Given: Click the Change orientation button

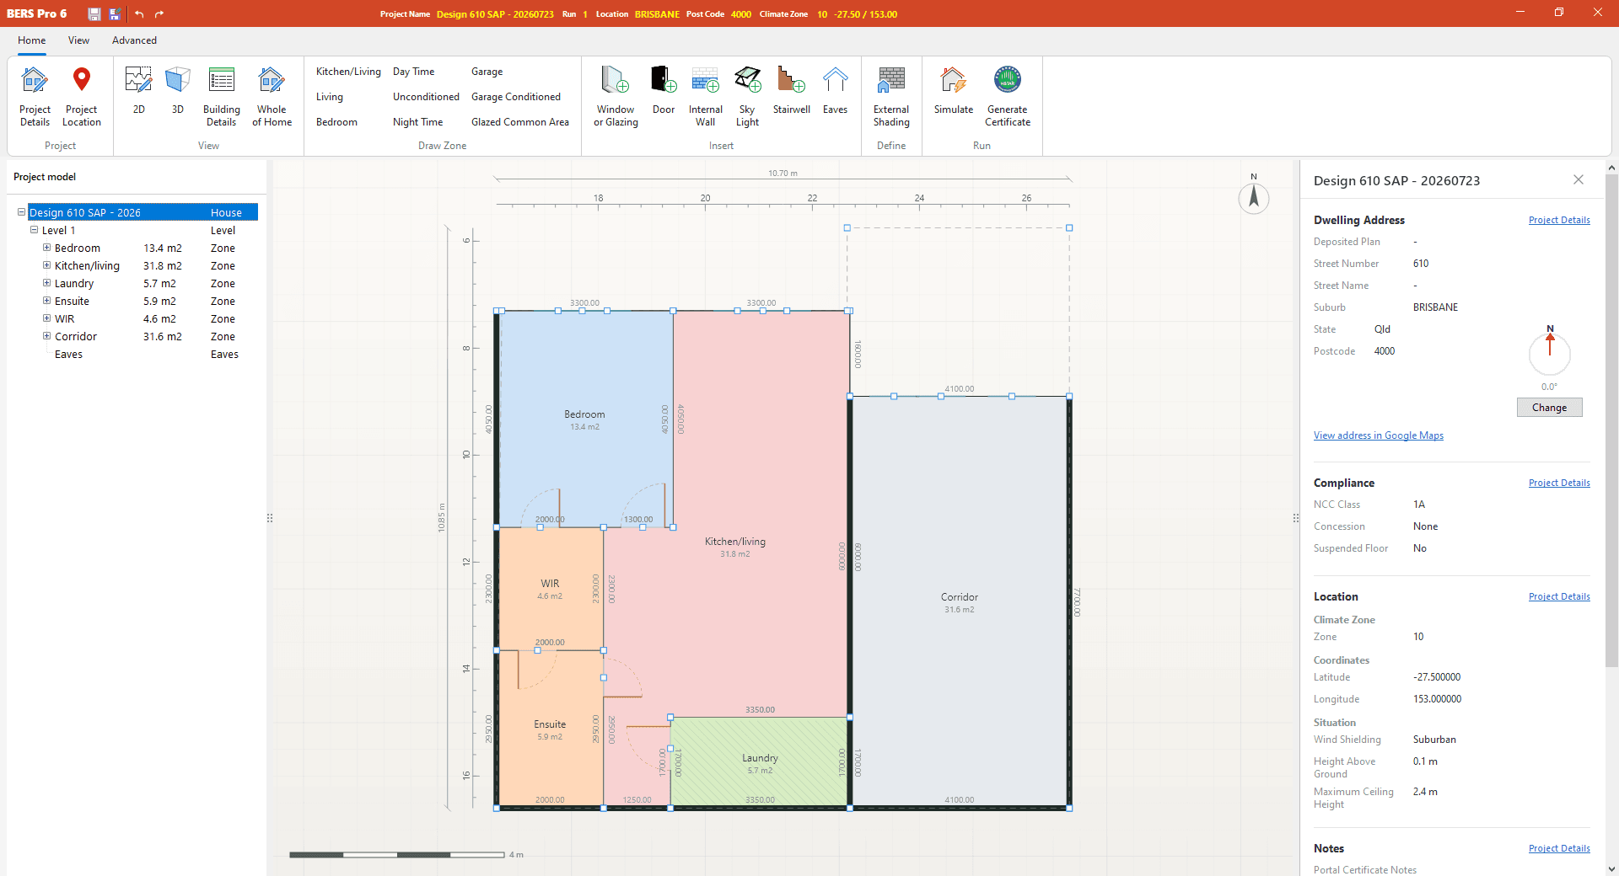Looking at the screenshot, I should click(x=1549, y=408).
